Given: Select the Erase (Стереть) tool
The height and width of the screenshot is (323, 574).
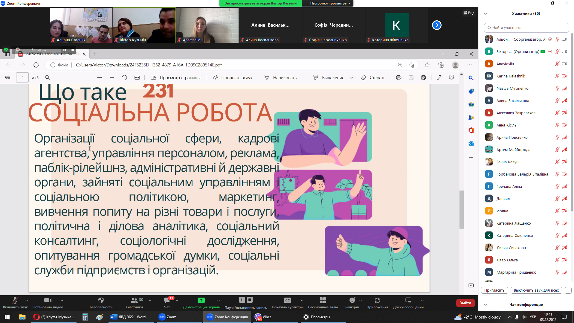Looking at the screenshot, I should [373, 78].
